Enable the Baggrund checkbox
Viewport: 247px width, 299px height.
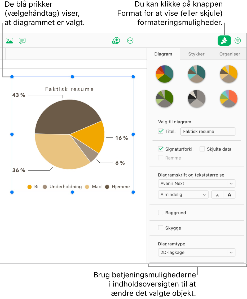[161, 213]
